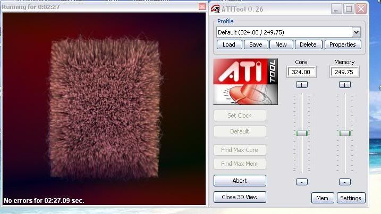This screenshot has height=214, width=381.
Task: Click the disabled Find Max Mem button
Action: pyautogui.click(x=240, y=164)
